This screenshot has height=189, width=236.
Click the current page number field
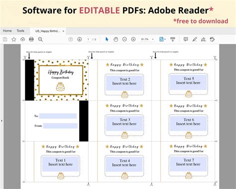pos(88,39)
